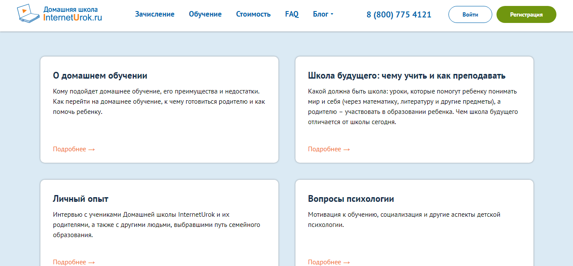Go to the FAQ section
This screenshot has width=573, height=266.
(292, 14)
